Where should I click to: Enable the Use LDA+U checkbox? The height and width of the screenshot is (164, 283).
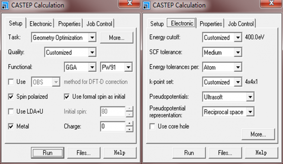click(x=11, y=111)
